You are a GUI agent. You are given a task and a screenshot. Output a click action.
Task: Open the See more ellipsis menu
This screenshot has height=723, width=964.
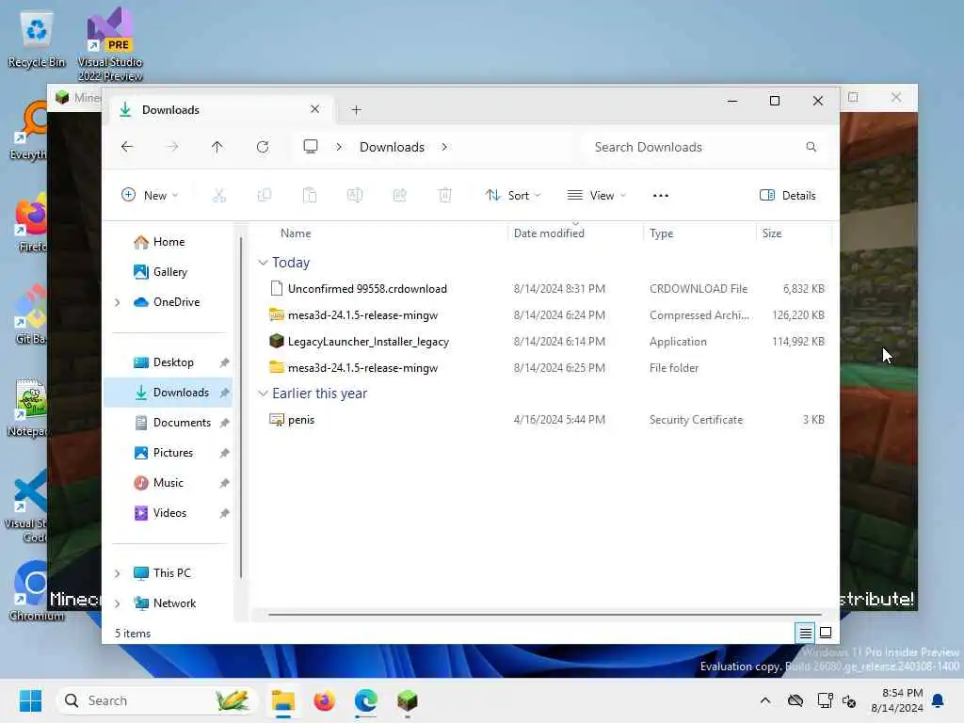coord(660,196)
